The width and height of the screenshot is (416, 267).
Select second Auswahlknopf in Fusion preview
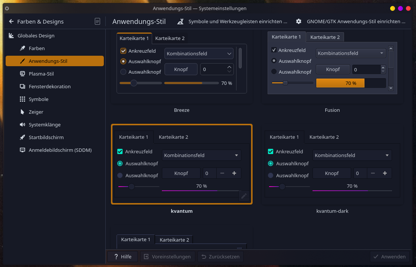274,71
